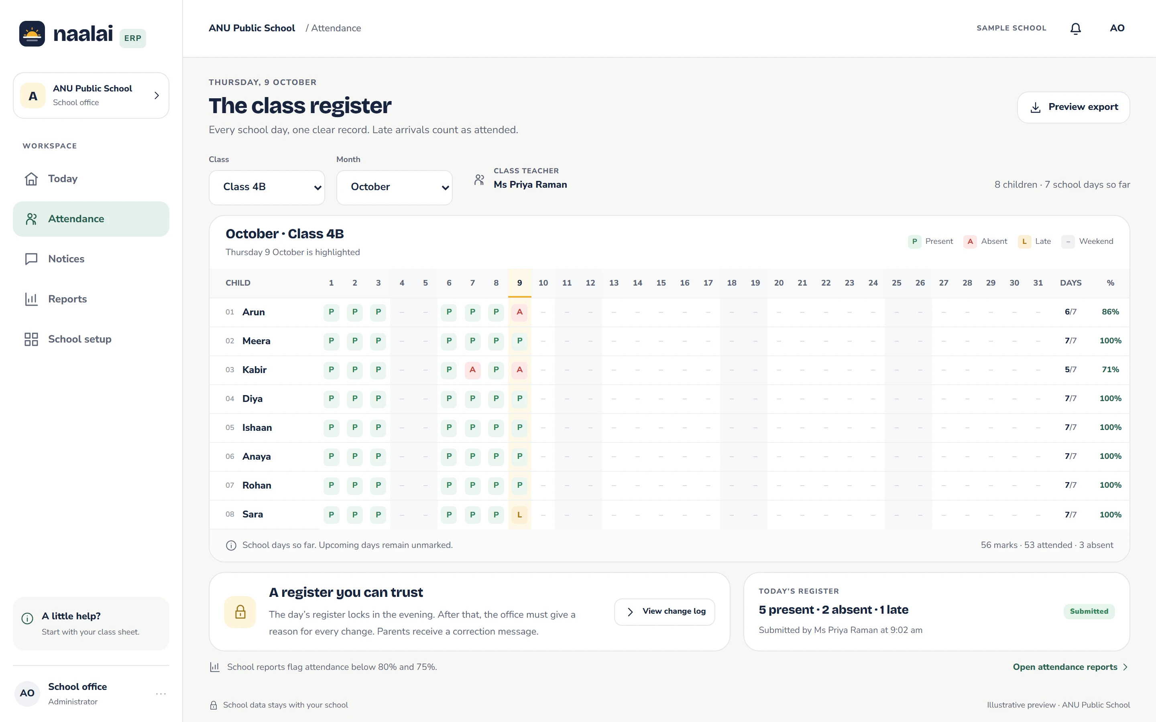Click the A school avatar in the sidebar card

point(33,95)
